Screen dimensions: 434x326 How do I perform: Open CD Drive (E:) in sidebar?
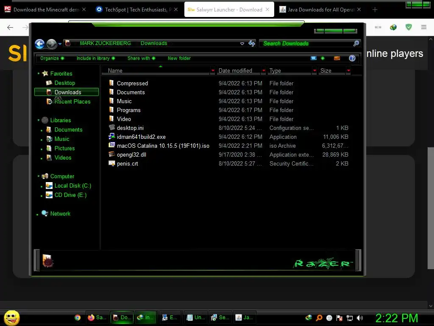click(x=70, y=195)
